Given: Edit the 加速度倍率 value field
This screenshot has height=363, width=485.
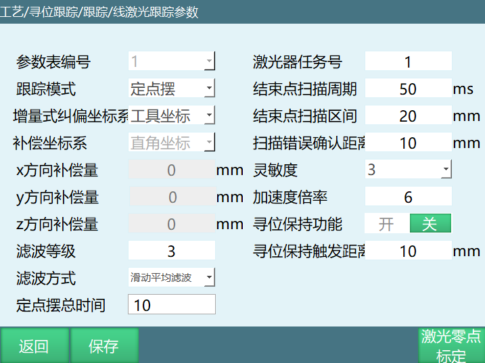Looking at the screenshot, I should [408, 197].
